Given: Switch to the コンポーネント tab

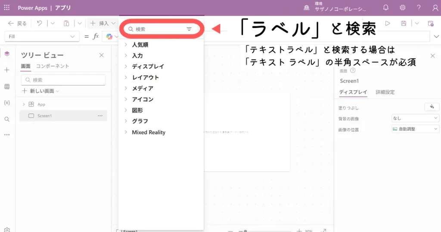Looking at the screenshot, I should [x=53, y=66].
